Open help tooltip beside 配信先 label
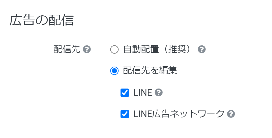Viewport: 272px width, 138px height. [87, 49]
